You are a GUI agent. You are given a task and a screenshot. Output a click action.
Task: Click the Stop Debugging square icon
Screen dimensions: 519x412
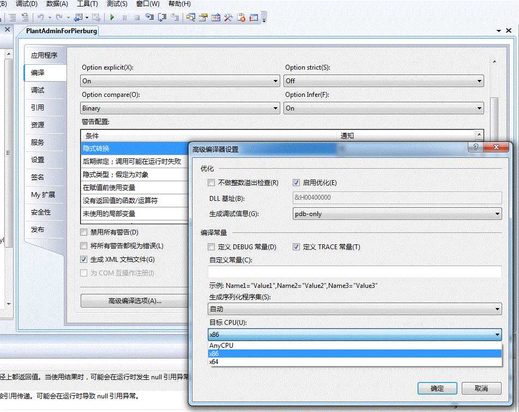tap(137, 17)
